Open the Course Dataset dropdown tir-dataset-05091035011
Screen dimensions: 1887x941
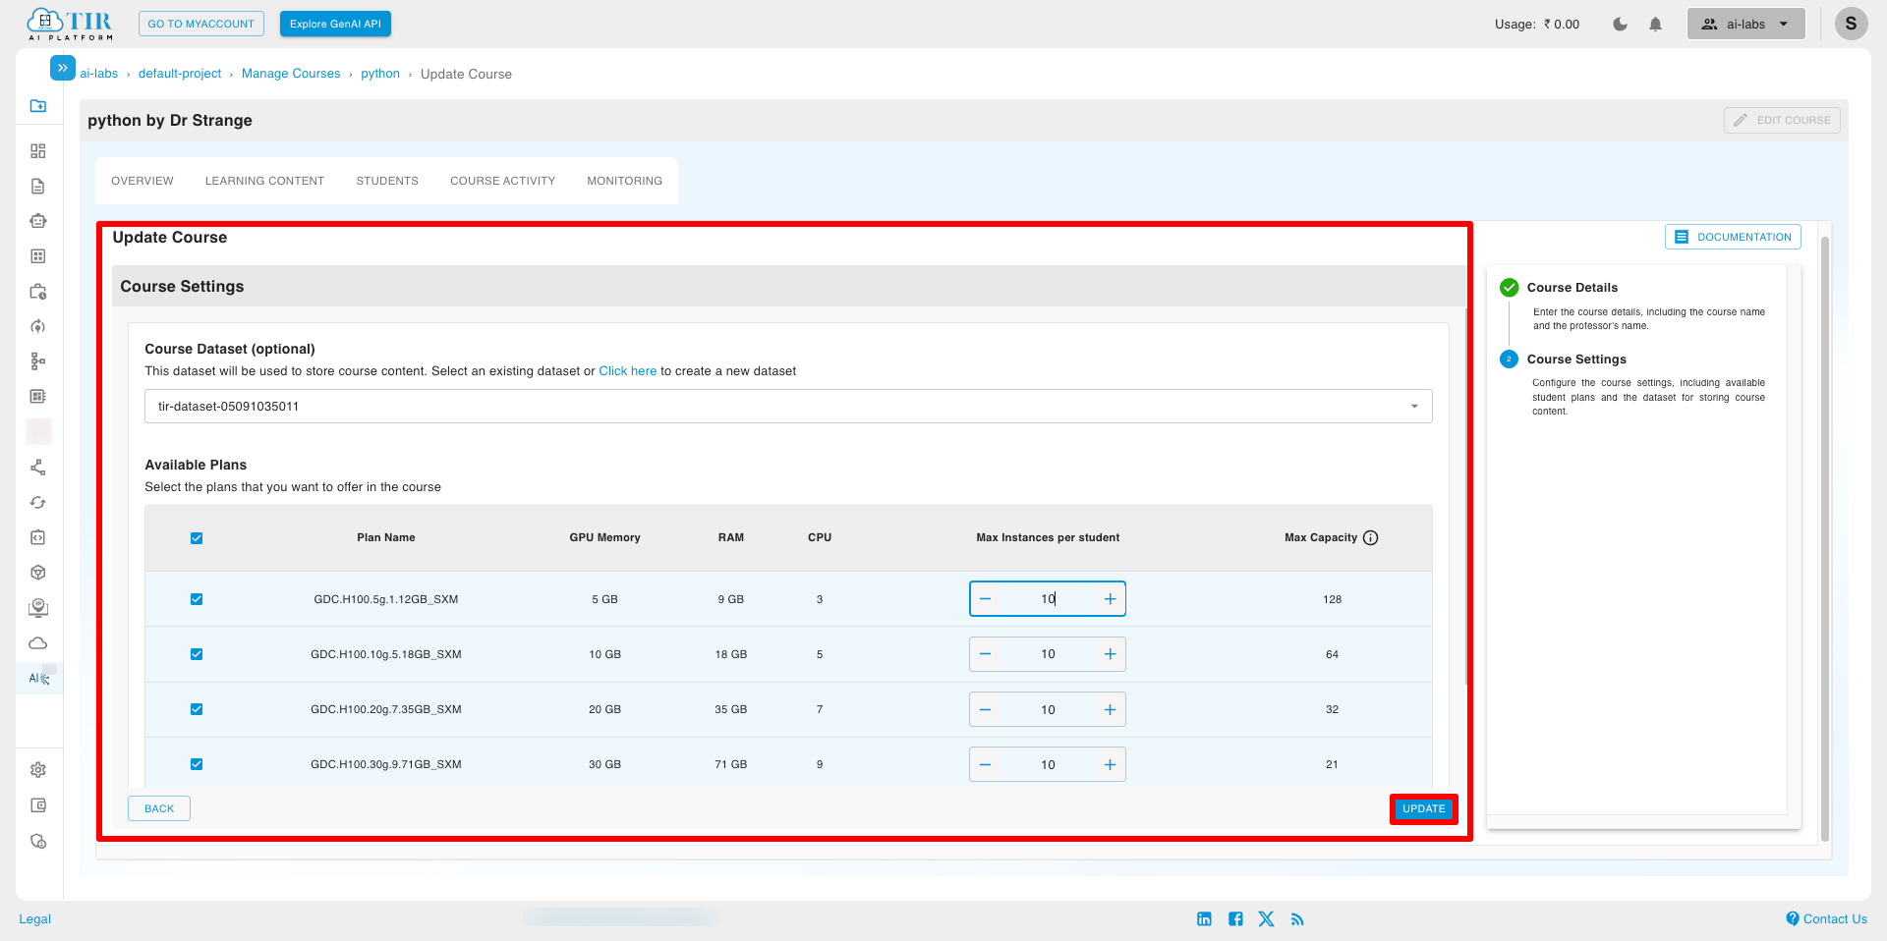pyautogui.click(x=788, y=407)
